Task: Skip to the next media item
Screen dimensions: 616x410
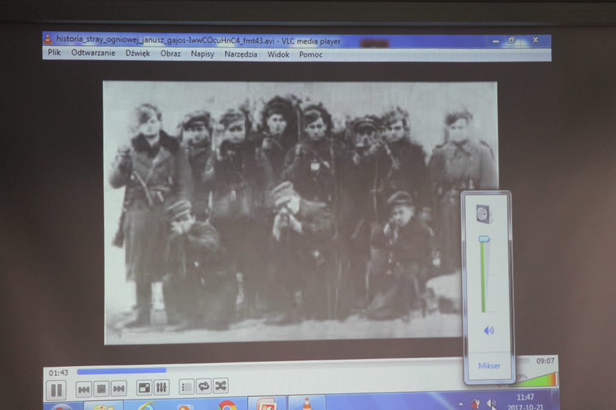Action: pos(119,389)
